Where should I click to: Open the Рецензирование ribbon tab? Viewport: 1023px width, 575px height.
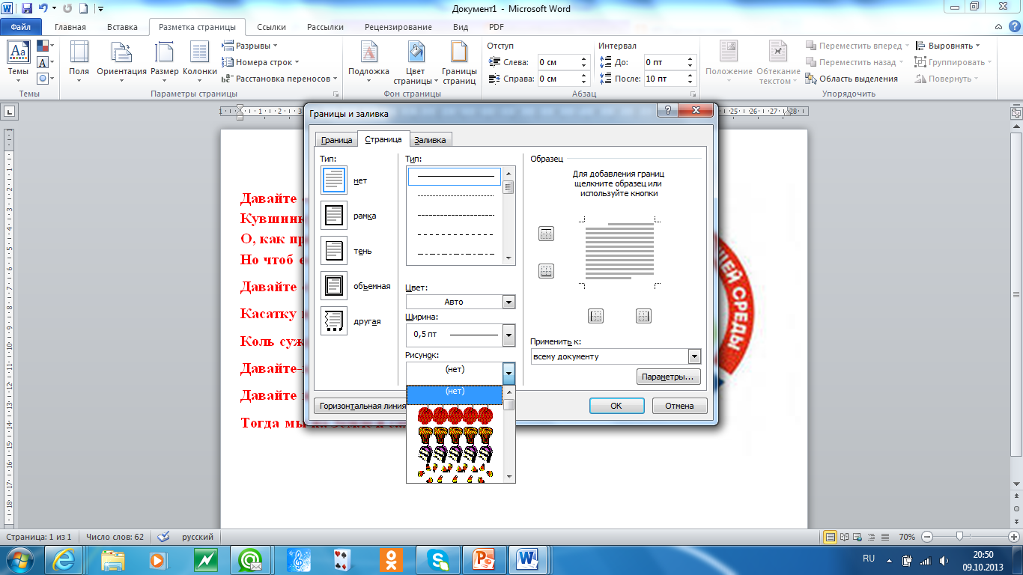click(x=398, y=27)
